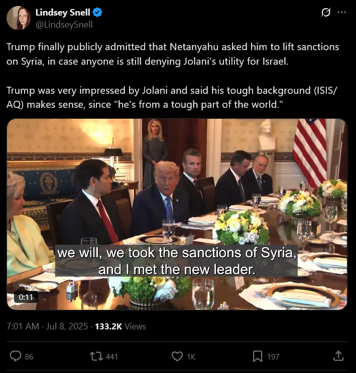Click the repost arrows icon
The width and height of the screenshot is (356, 373).
coord(96,356)
